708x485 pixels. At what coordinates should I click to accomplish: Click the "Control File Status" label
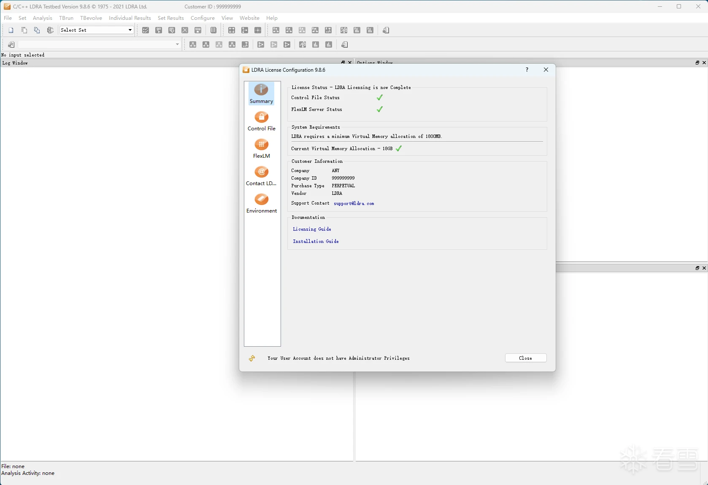tap(315, 97)
